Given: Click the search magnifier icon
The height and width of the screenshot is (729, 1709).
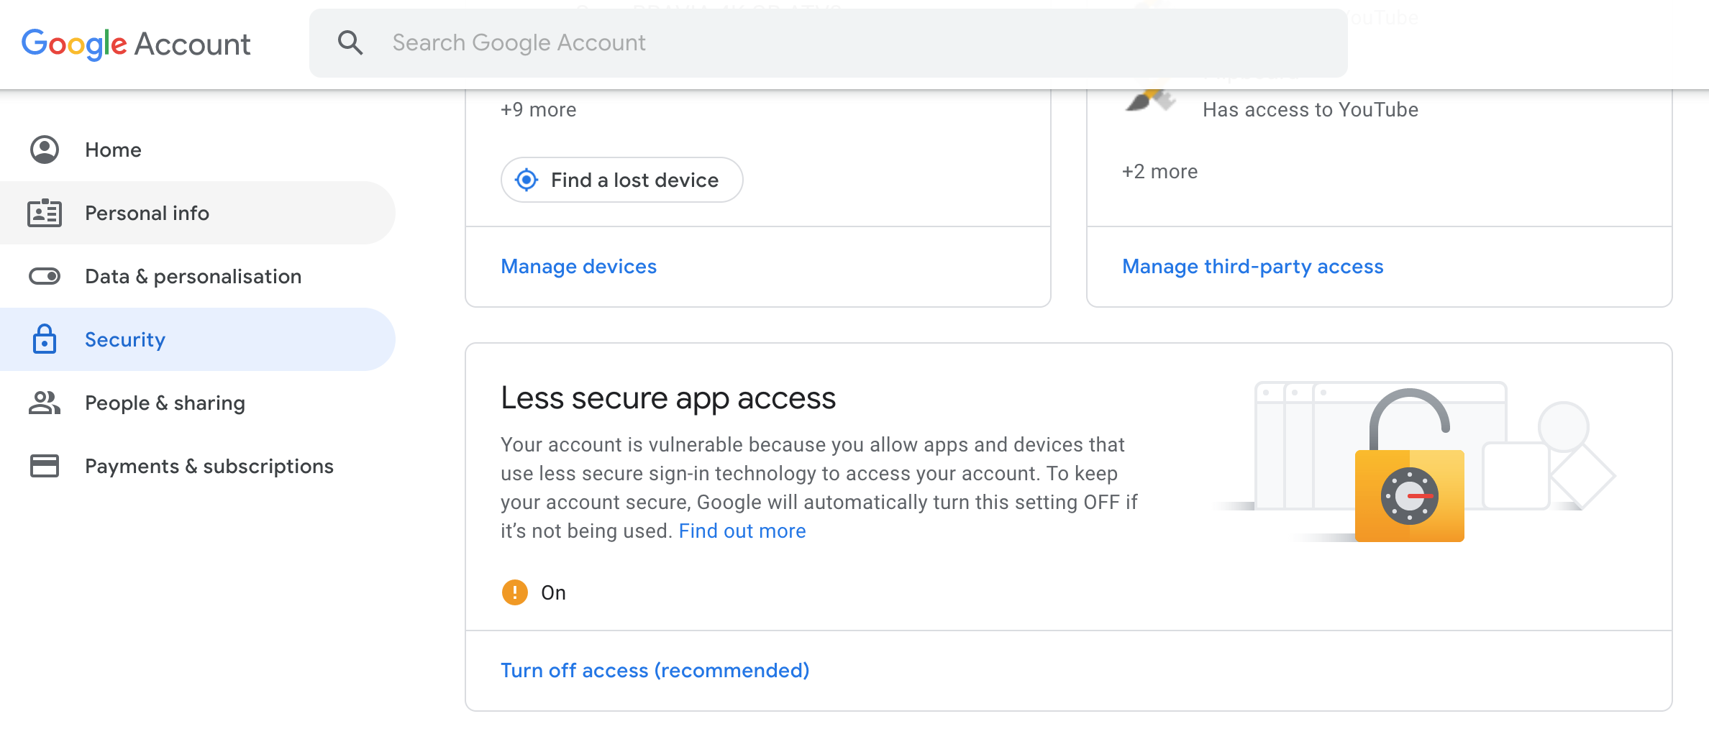Looking at the screenshot, I should (x=350, y=43).
